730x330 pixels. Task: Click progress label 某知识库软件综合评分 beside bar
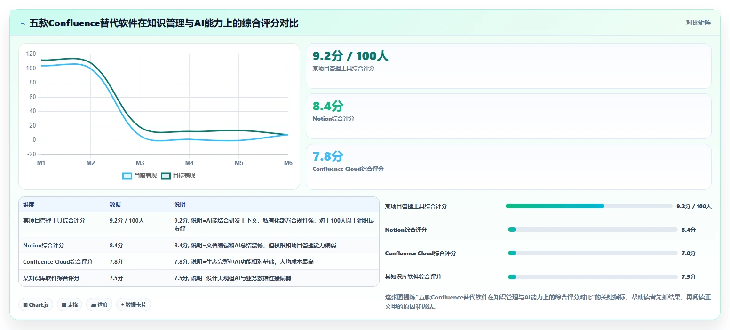(x=413, y=277)
